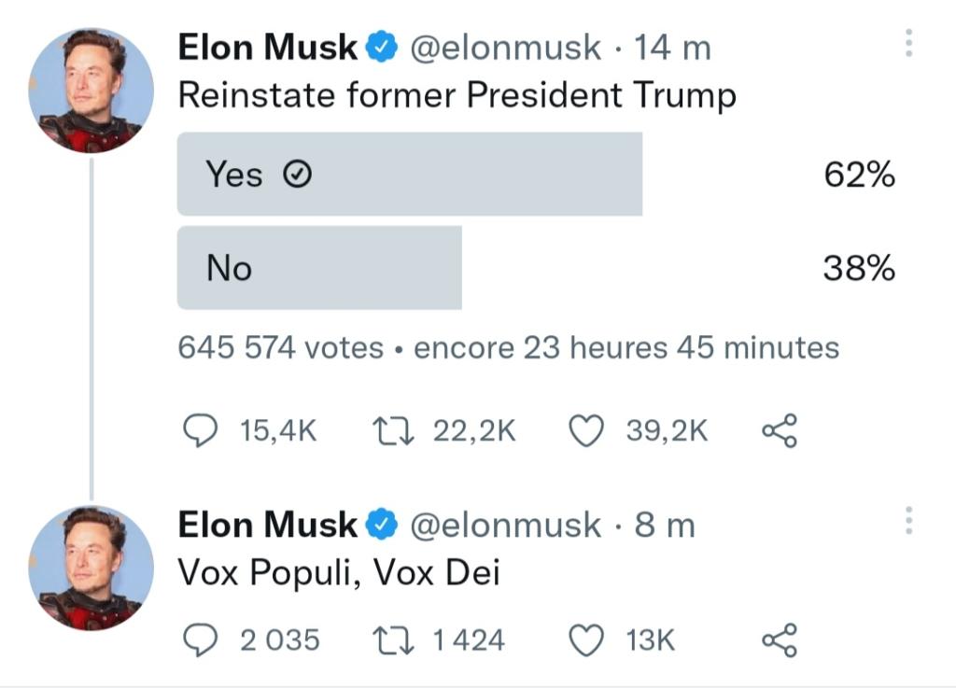Reply to the Vox Populi tweet
956x688 pixels.
[x=197, y=639]
